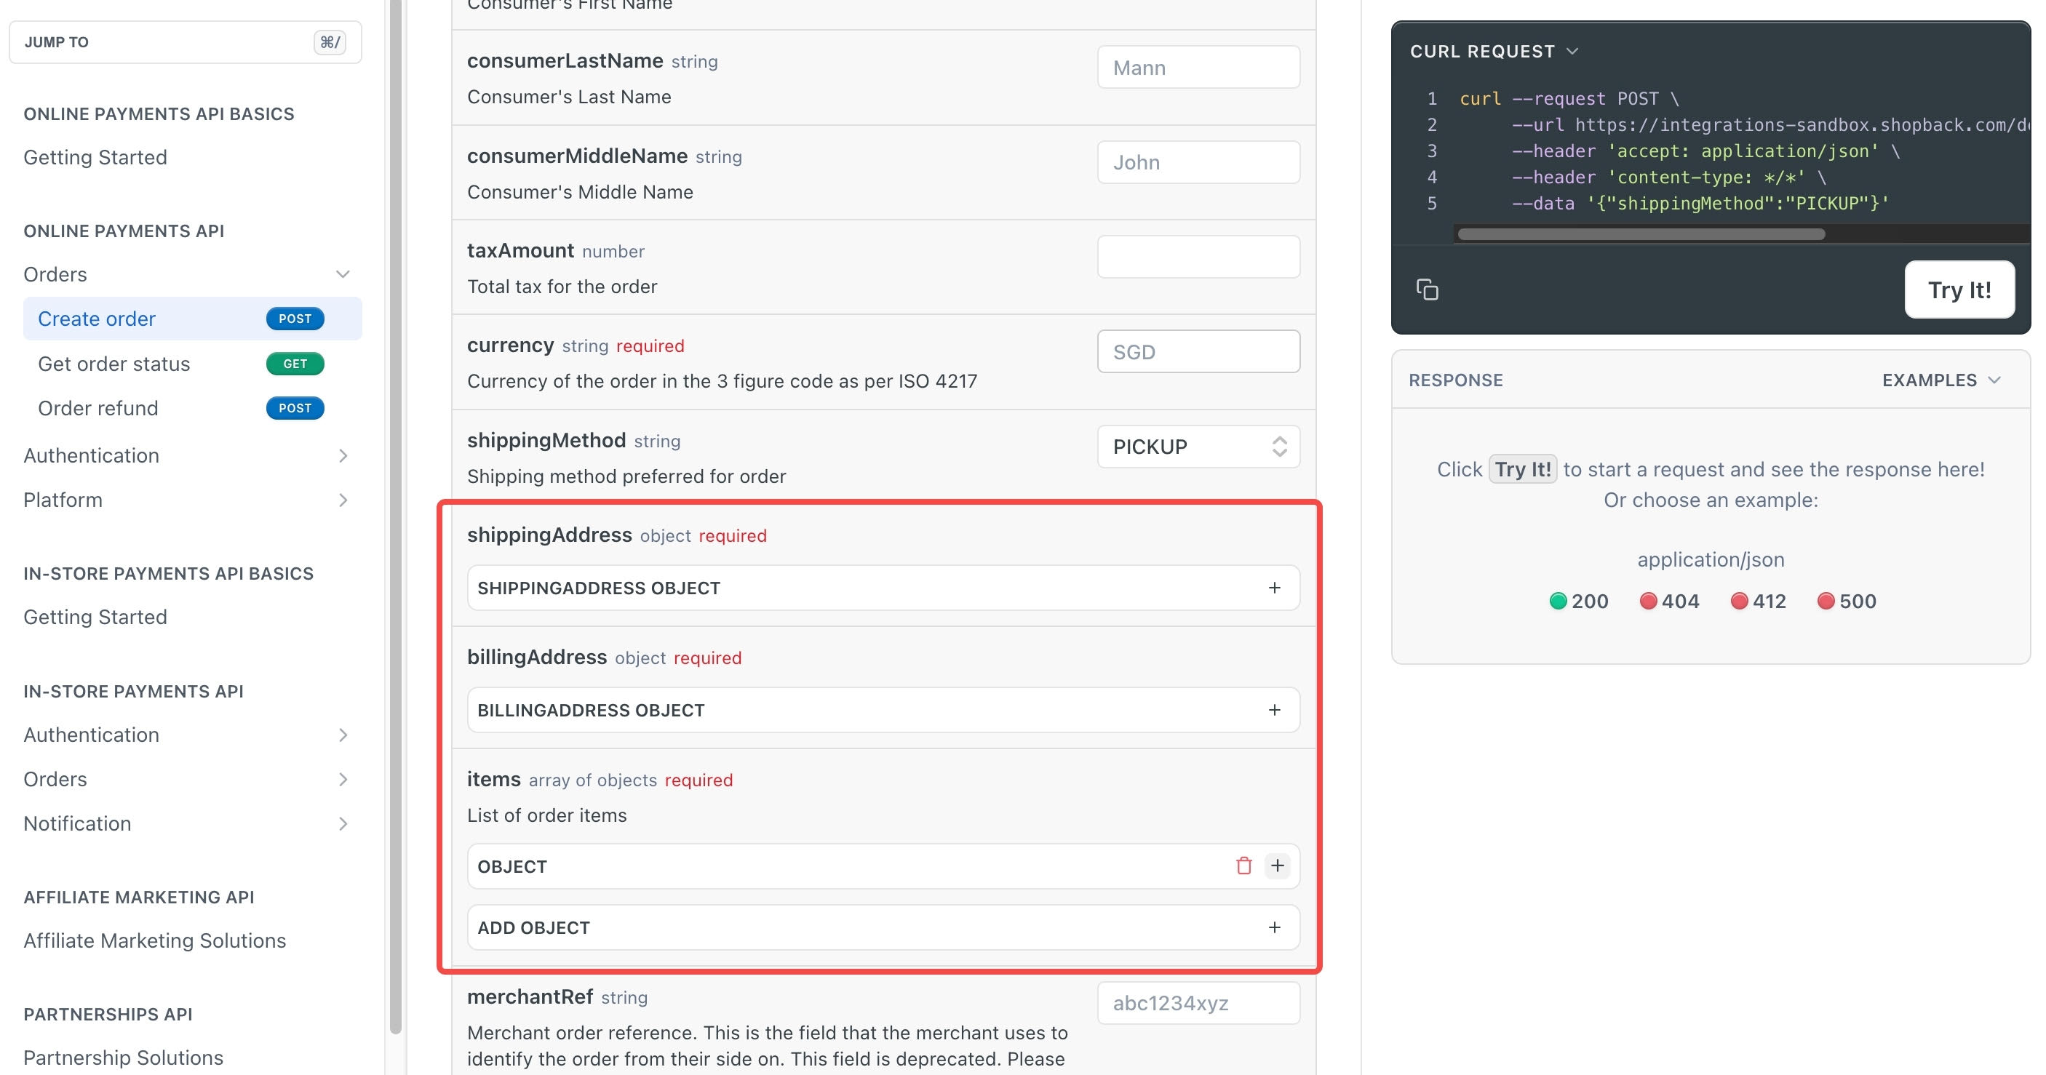Collapse the Orders section in sidebar

(x=343, y=275)
